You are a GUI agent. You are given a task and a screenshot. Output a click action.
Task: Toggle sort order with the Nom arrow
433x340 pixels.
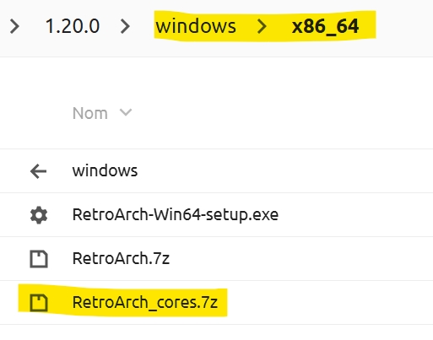click(x=126, y=112)
